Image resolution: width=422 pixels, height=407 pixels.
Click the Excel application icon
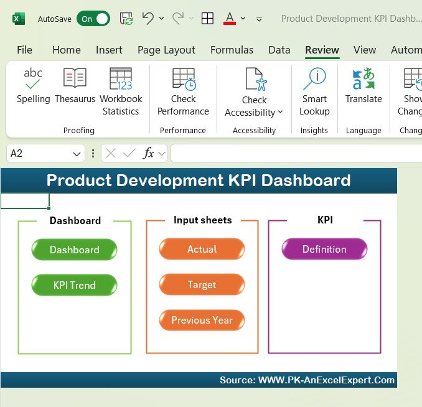point(19,19)
